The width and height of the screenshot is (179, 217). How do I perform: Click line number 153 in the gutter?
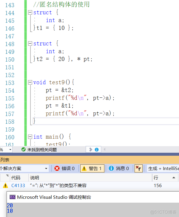coord(10,83)
